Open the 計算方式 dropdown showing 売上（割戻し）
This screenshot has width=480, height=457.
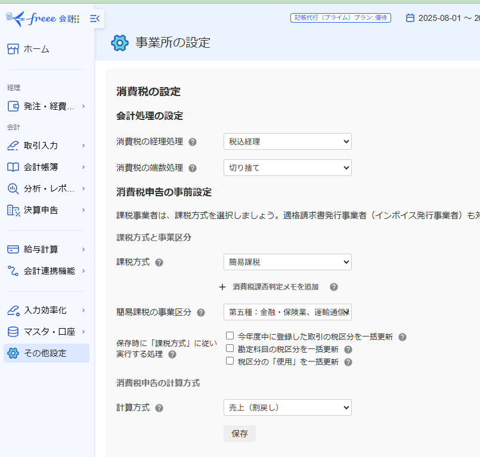tap(287, 407)
